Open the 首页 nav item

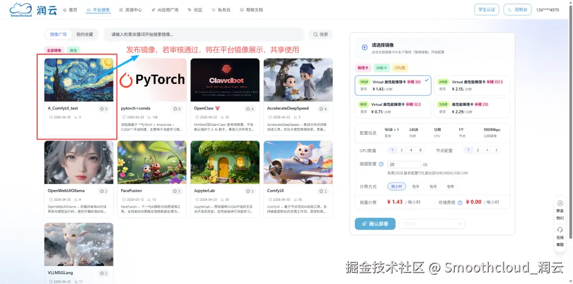click(x=70, y=10)
